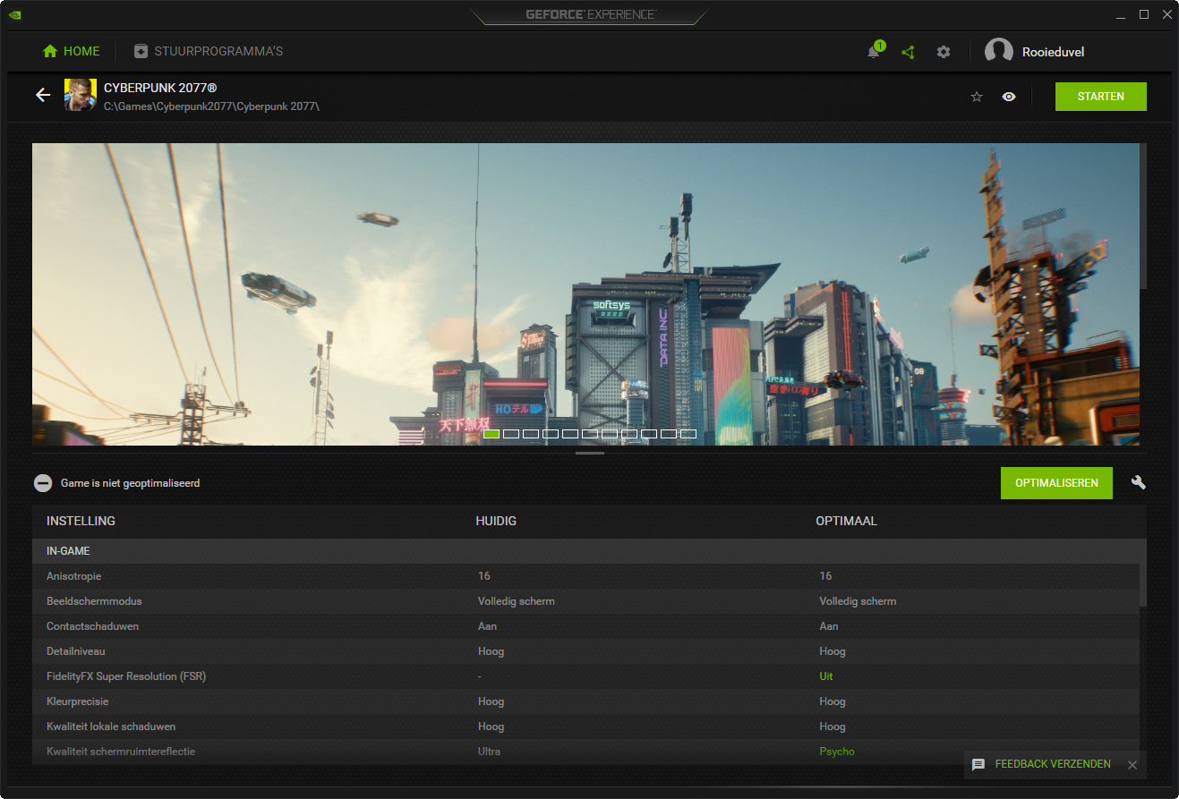Open custom settings wrench icon
This screenshot has height=799, width=1179.
click(x=1138, y=482)
